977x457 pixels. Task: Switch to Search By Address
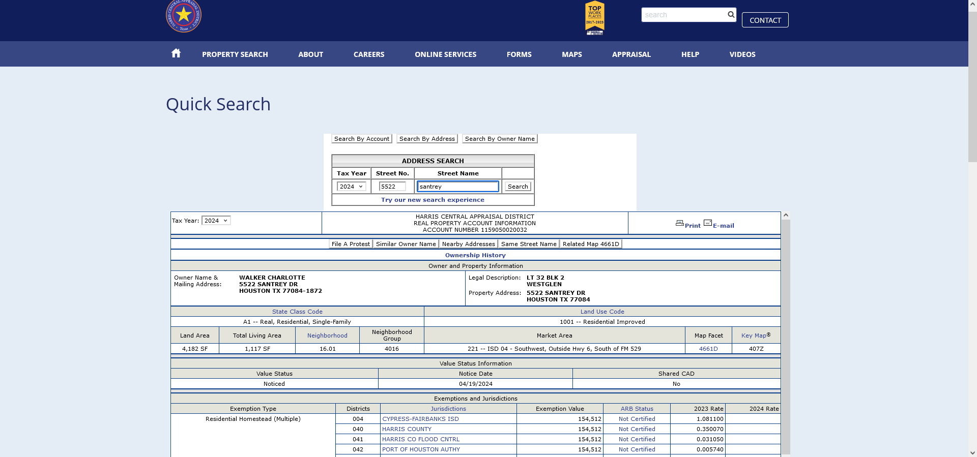coord(427,139)
